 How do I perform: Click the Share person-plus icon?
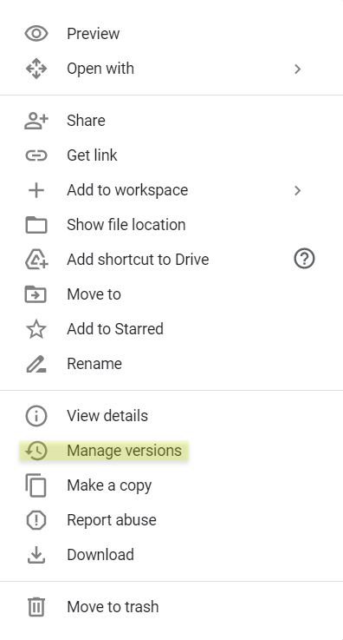36,121
